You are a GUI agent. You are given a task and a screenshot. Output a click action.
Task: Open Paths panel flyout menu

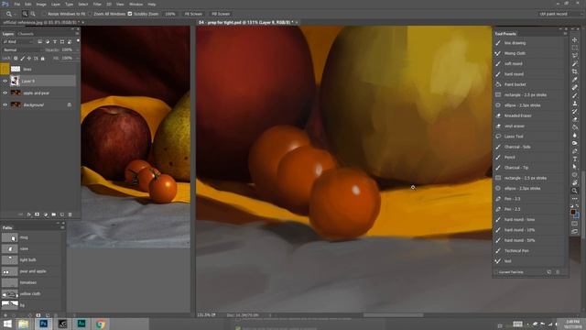pos(62,227)
